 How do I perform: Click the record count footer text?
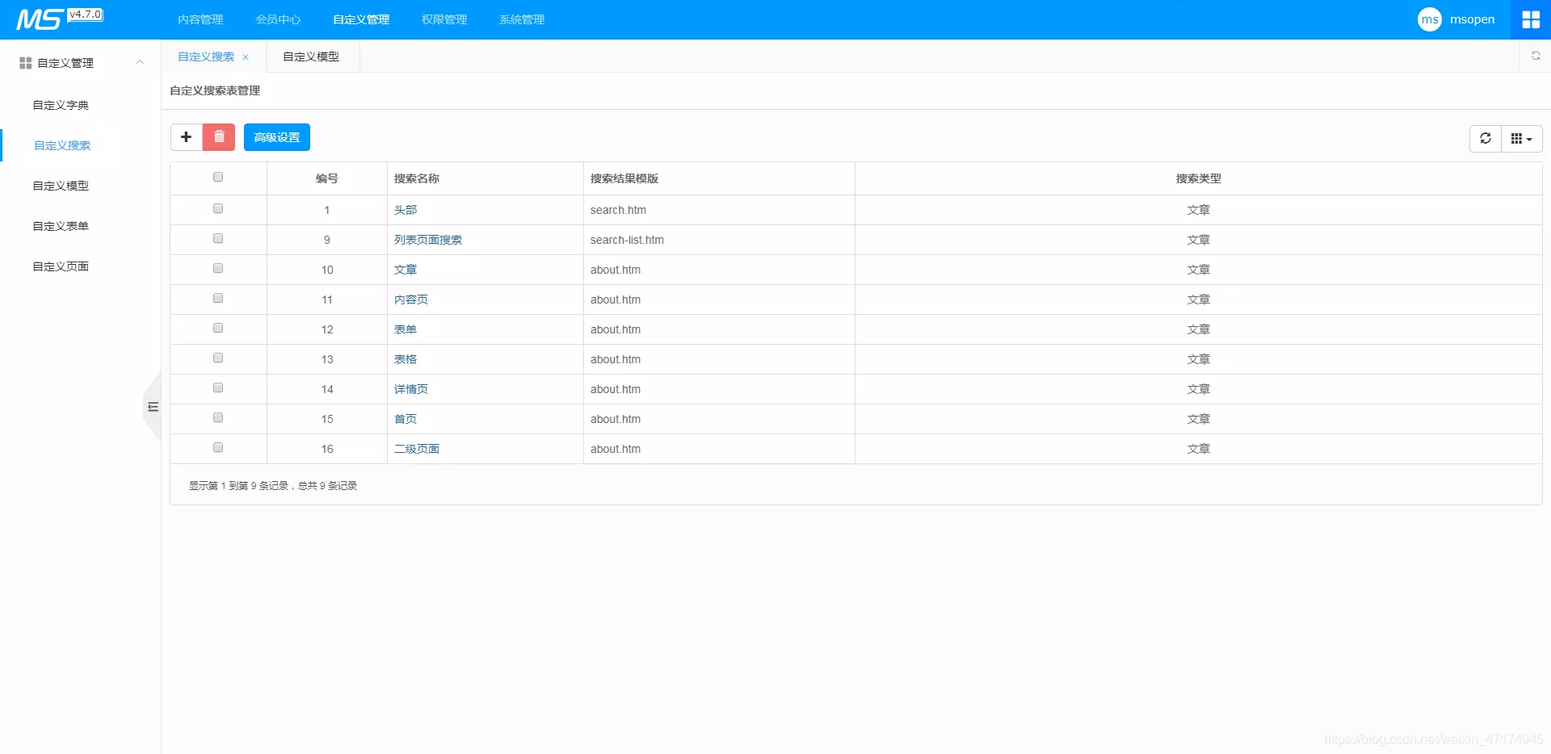(273, 486)
